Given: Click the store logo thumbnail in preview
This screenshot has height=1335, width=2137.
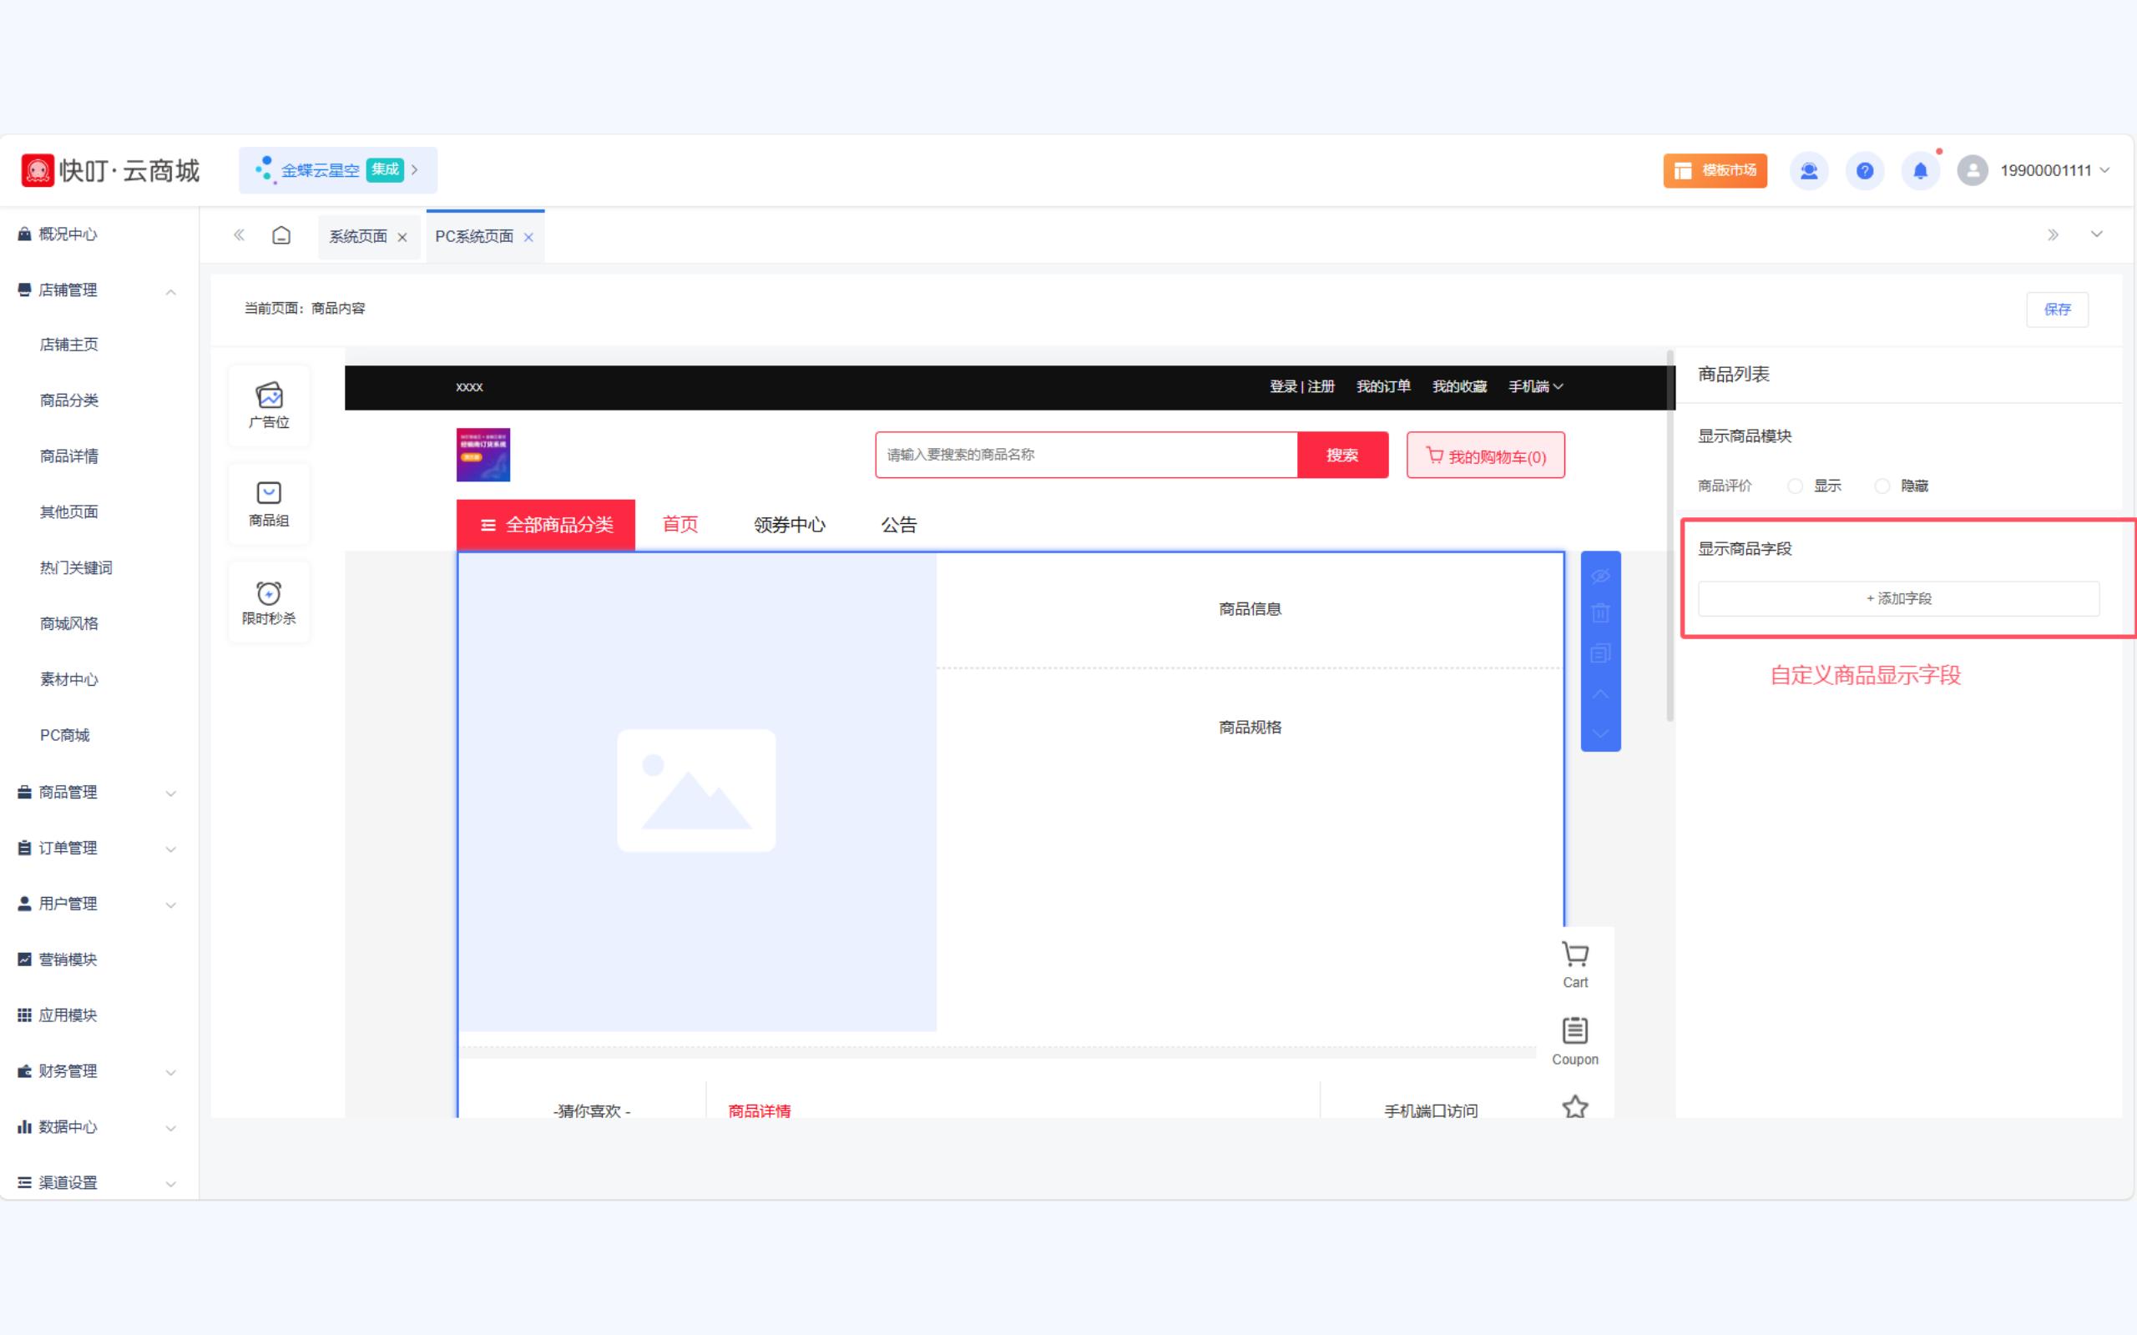Looking at the screenshot, I should point(483,455).
